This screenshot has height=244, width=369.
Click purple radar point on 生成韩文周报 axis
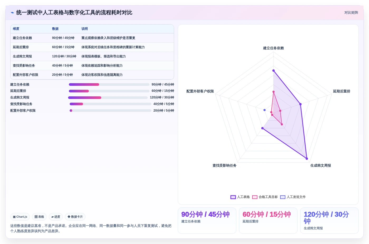(307, 159)
